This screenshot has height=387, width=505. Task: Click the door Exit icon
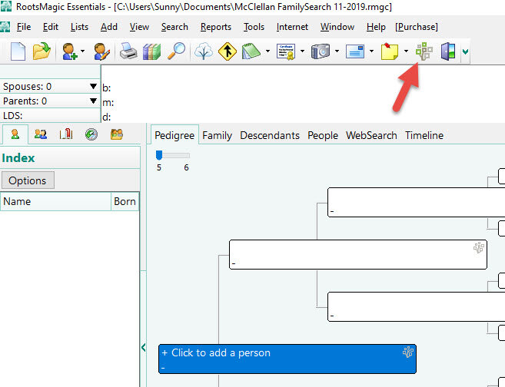point(448,51)
